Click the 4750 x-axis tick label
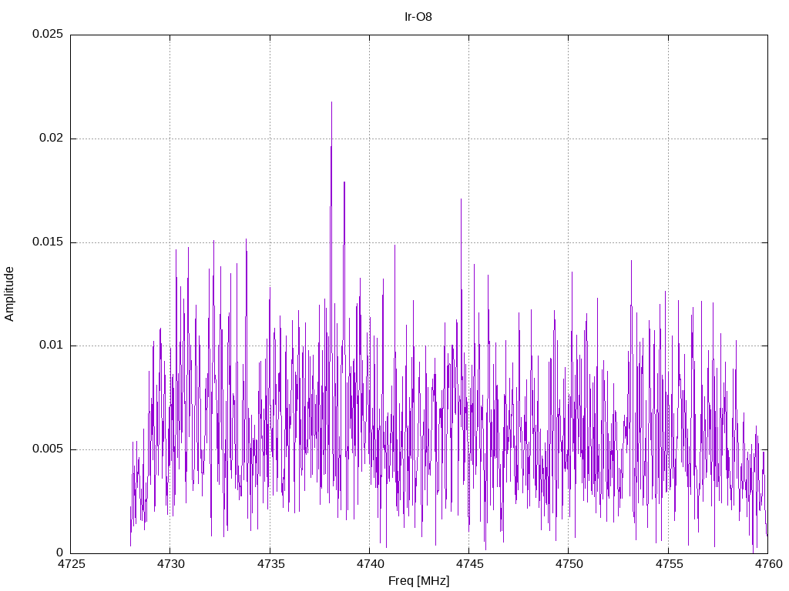The width and height of the screenshot is (789, 591). click(569, 564)
